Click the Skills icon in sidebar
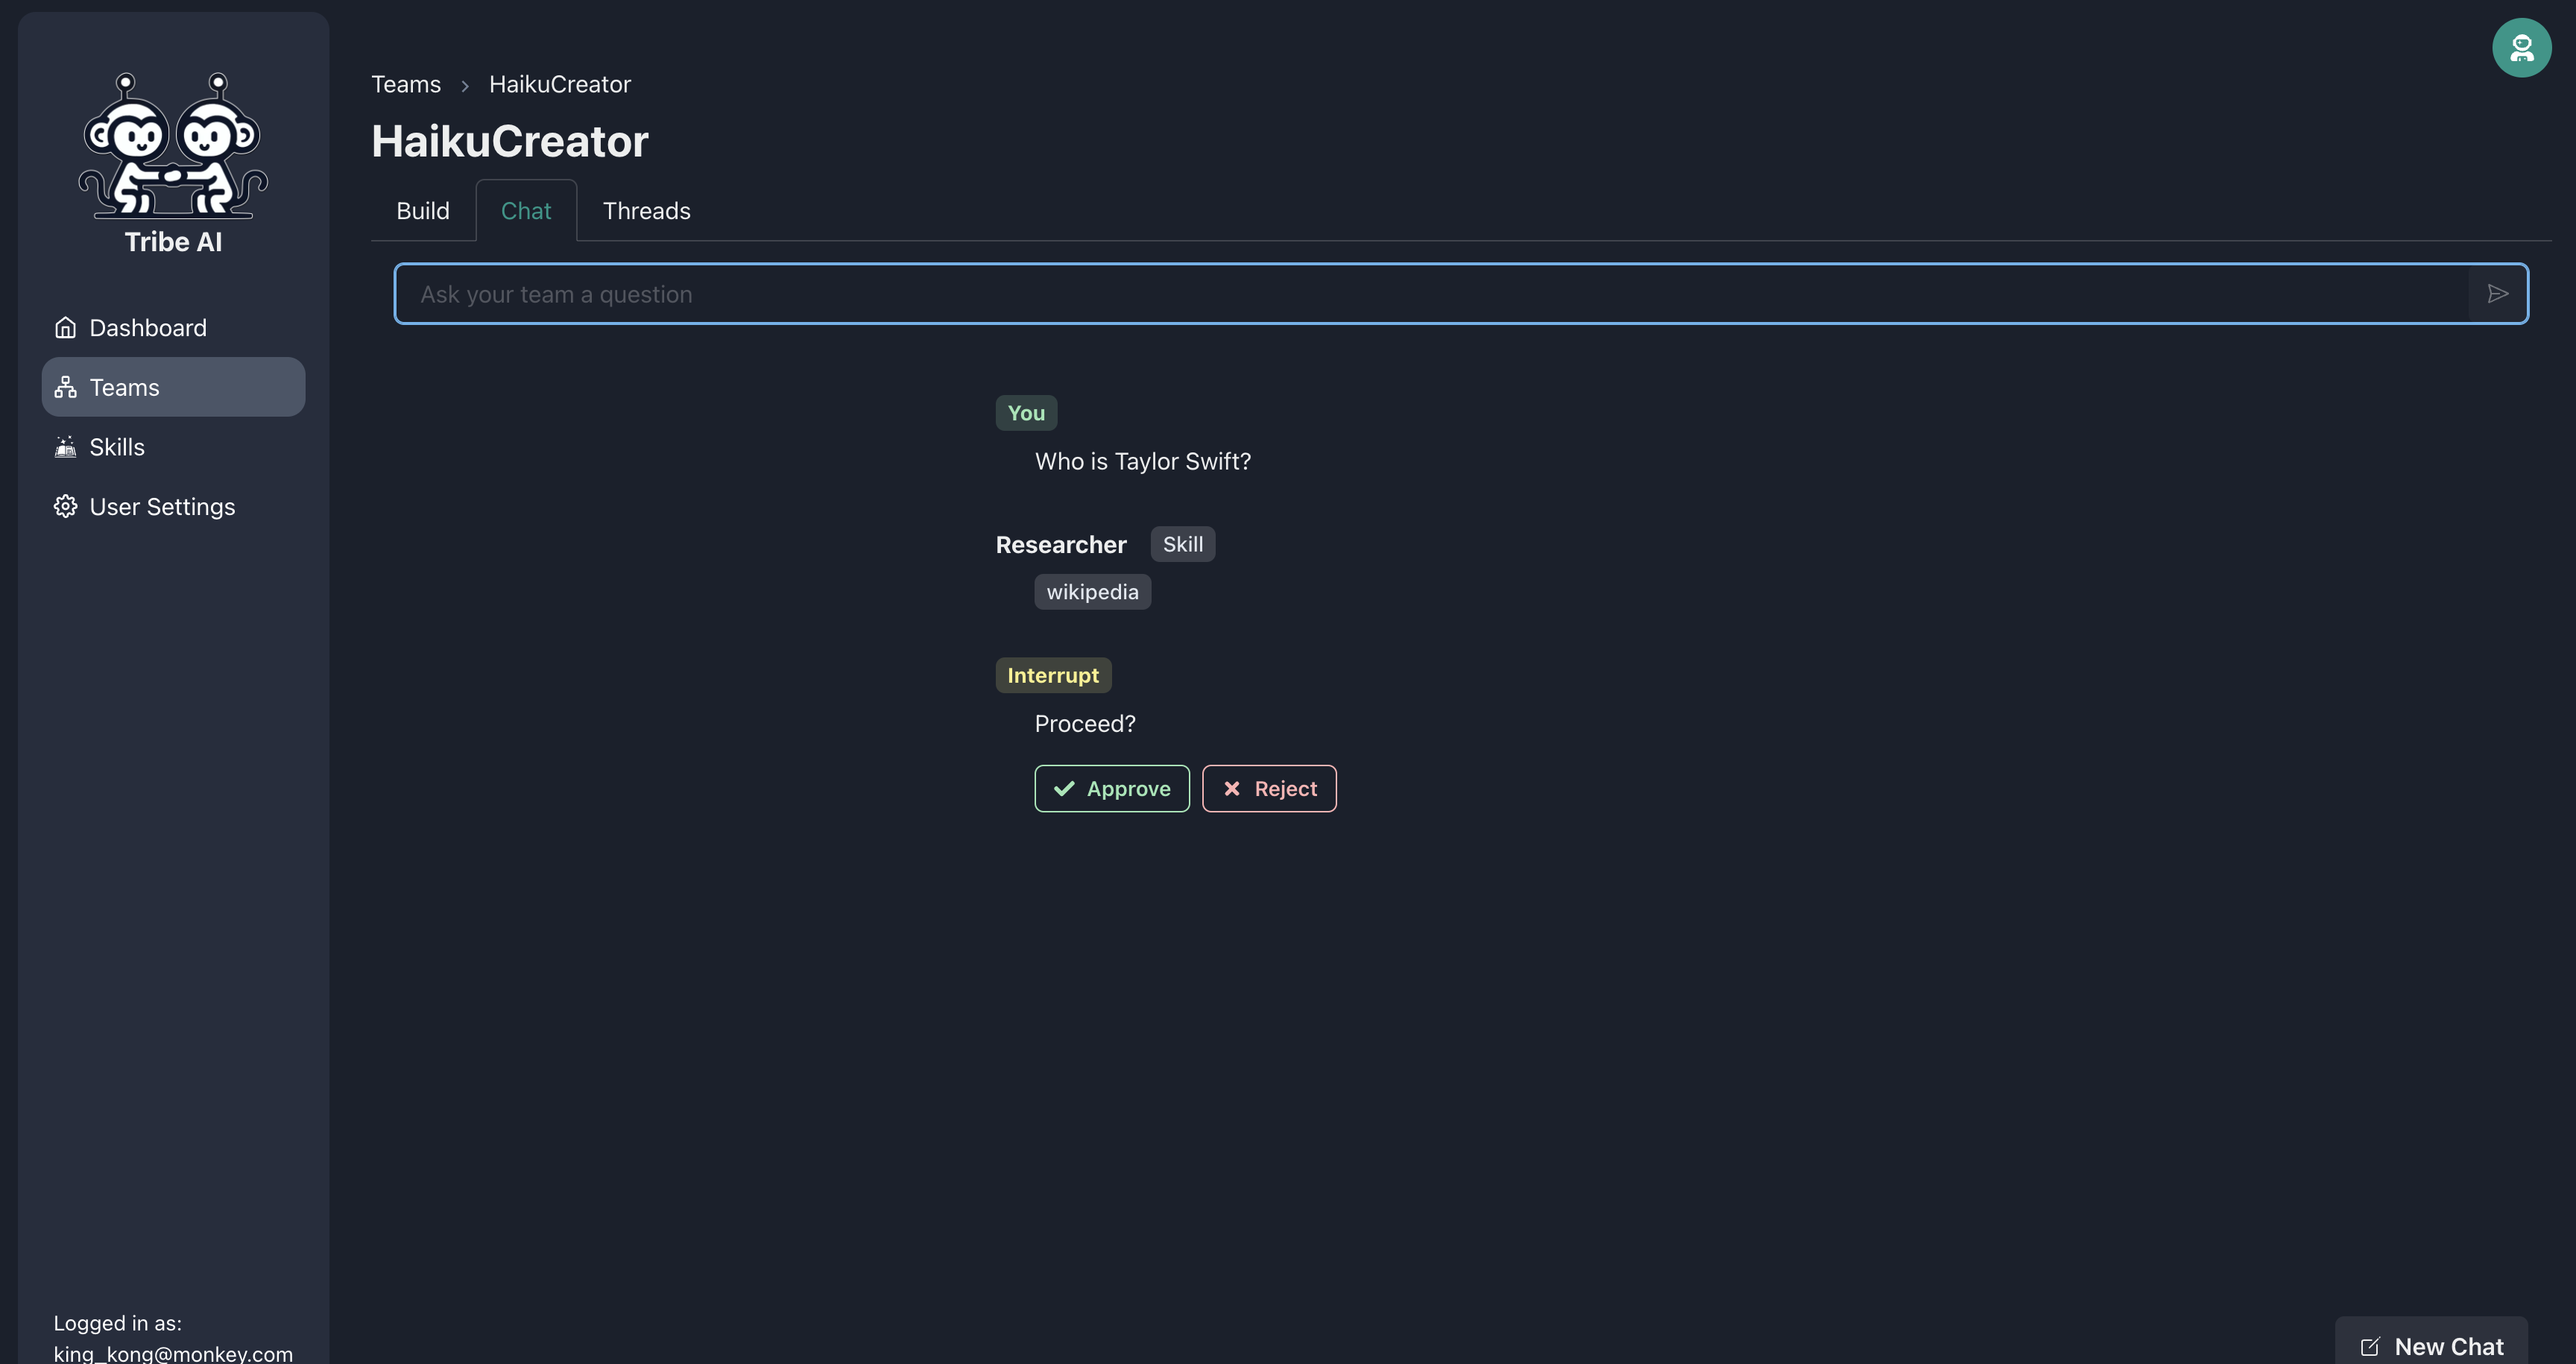Screen dimensions: 2576x1364 click(65, 447)
